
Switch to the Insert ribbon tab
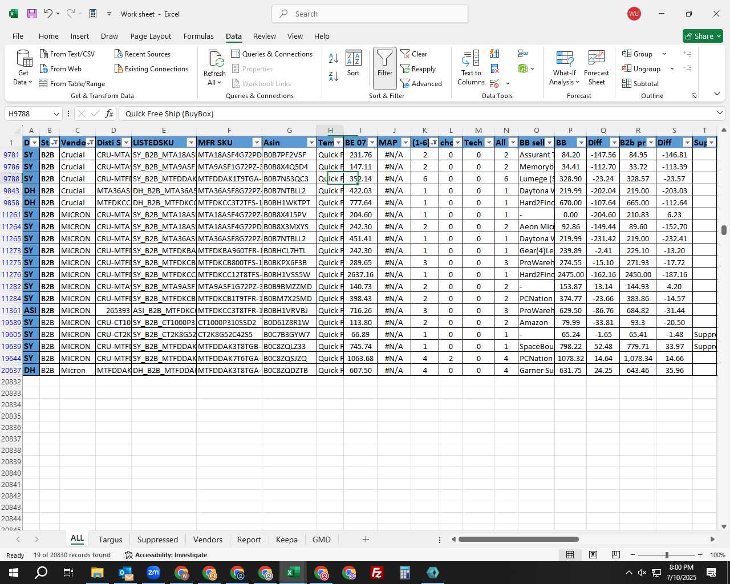pos(80,36)
